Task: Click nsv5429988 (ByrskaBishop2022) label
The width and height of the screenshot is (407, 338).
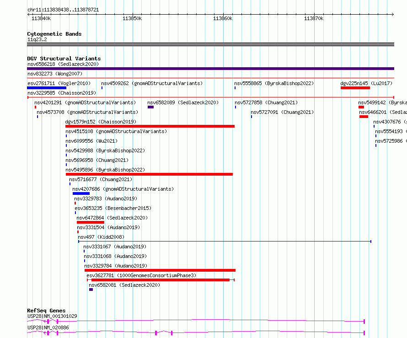Action: 105,150
